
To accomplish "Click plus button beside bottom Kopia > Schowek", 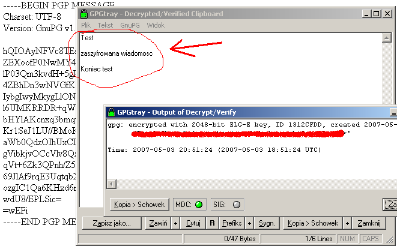I will (x=347, y=223).
